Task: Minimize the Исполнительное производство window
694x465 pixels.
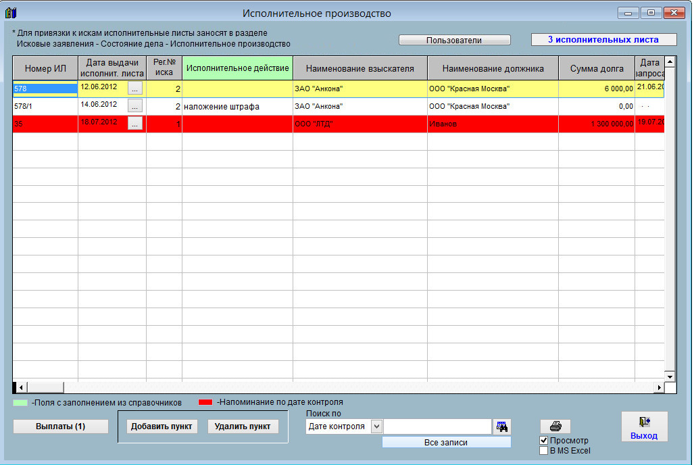Action: tap(628, 13)
